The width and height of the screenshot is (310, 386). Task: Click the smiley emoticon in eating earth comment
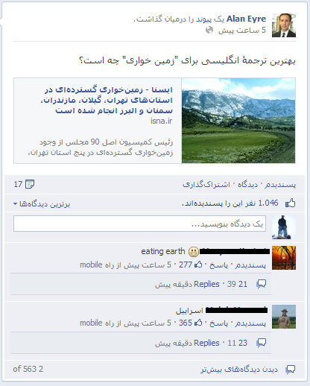click(194, 252)
